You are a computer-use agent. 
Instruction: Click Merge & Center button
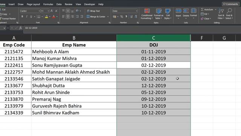[96, 17]
